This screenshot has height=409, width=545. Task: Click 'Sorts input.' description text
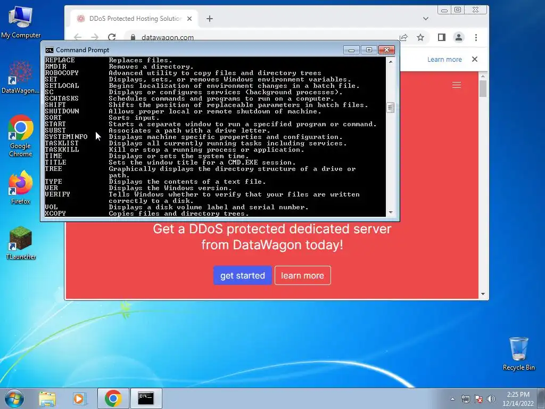134,118
